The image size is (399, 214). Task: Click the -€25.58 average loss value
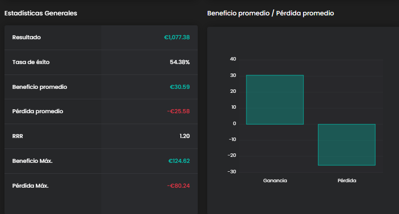[x=178, y=111]
